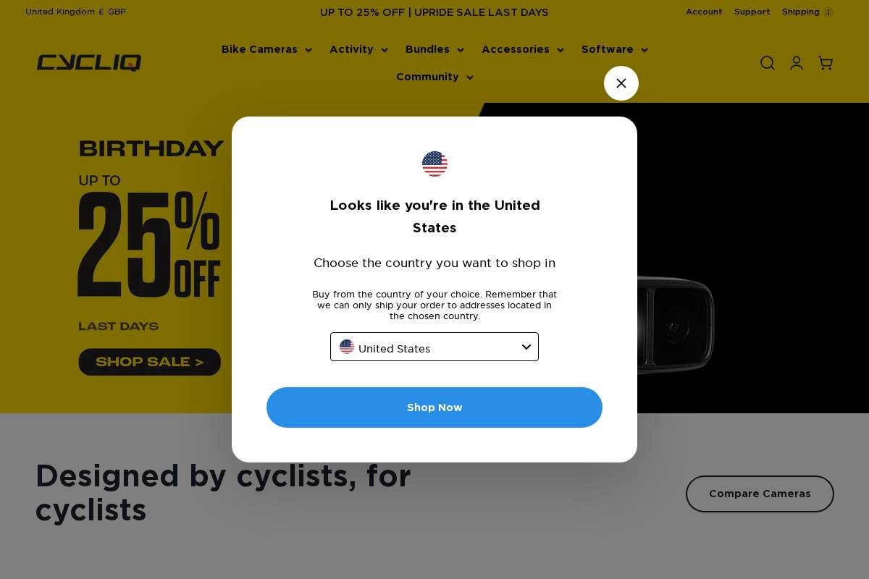Viewport: 869px width, 579px height.
Task: Open the search panel
Action: coord(768,63)
